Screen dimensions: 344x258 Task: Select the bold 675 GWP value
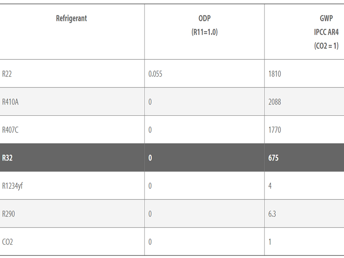point(273,158)
